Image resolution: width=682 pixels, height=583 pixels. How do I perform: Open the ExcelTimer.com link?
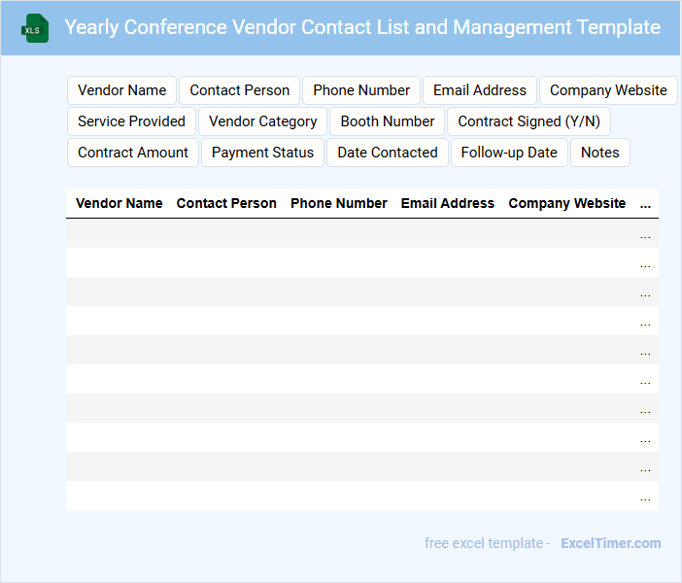tap(610, 543)
